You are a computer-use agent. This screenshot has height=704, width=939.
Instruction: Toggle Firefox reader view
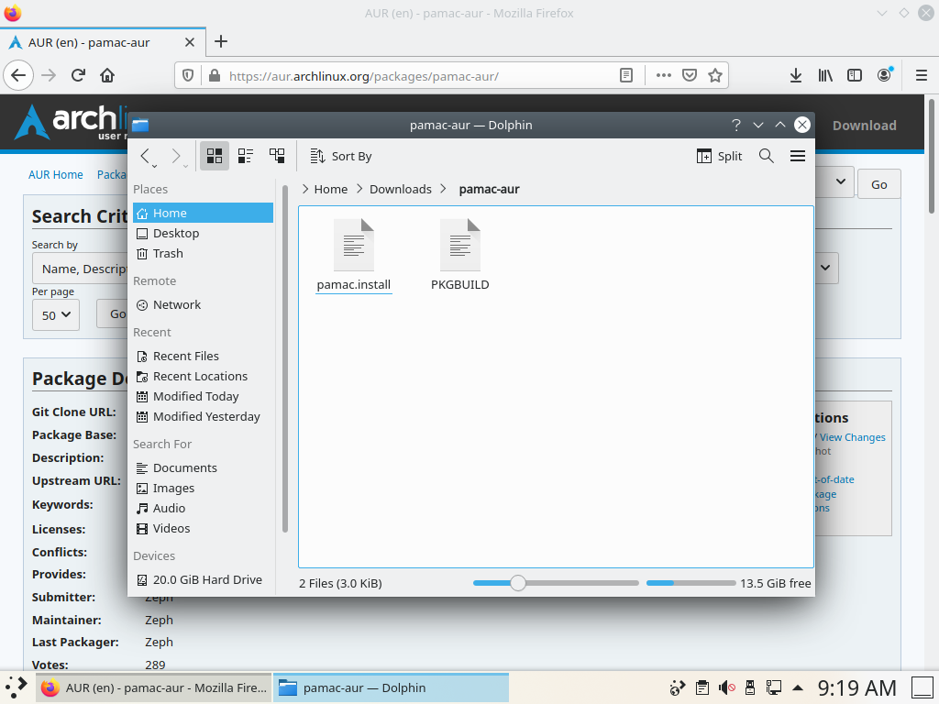[x=625, y=75]
